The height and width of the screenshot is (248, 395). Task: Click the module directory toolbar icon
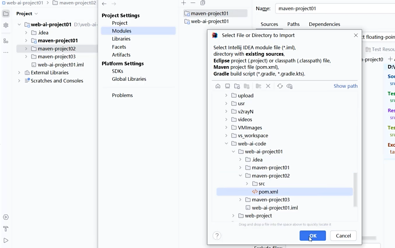pos(247,86)
